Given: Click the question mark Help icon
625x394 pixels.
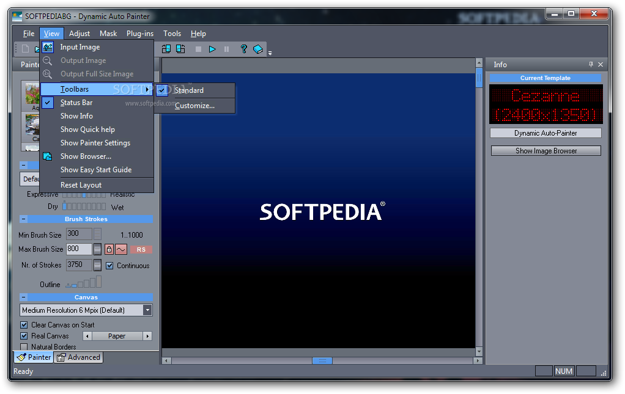Looking at the screenshot, I should (243, 48).
